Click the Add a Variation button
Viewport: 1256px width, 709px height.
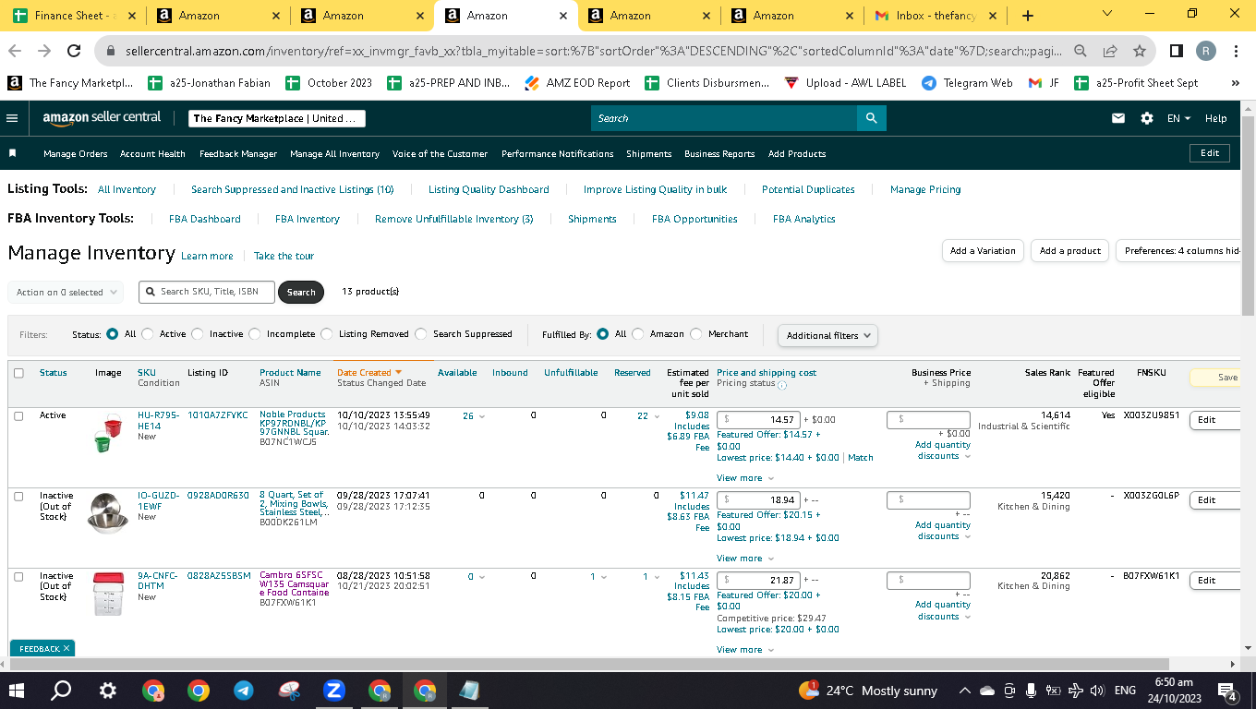[983, 251]
